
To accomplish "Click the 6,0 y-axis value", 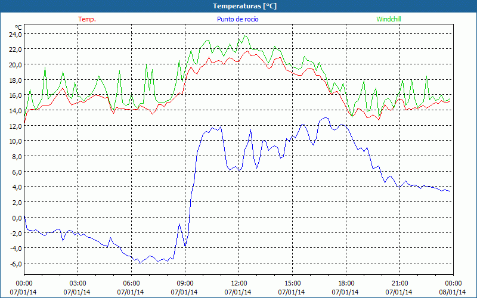I will coord(17,172).
